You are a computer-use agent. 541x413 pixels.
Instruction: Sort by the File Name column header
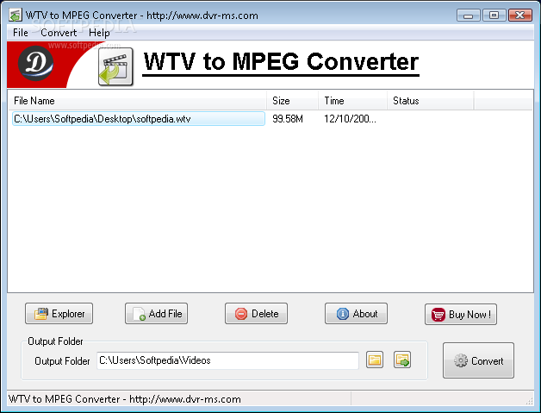pos(137,101)
